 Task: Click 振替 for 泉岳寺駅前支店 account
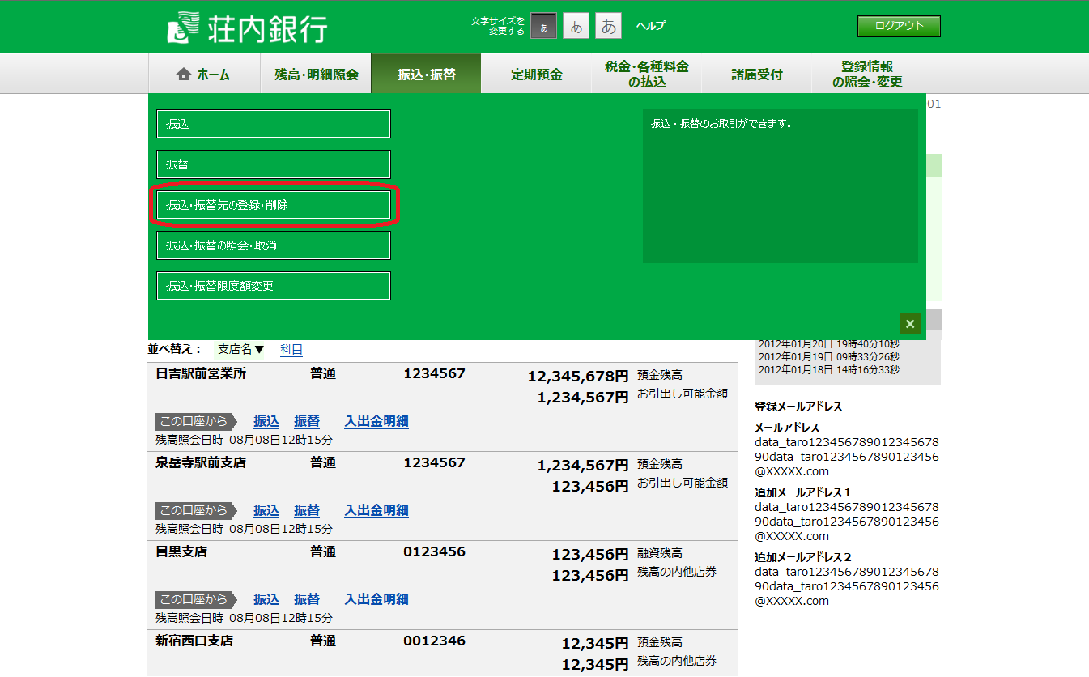pyautogui.click(x=307, y=510)
